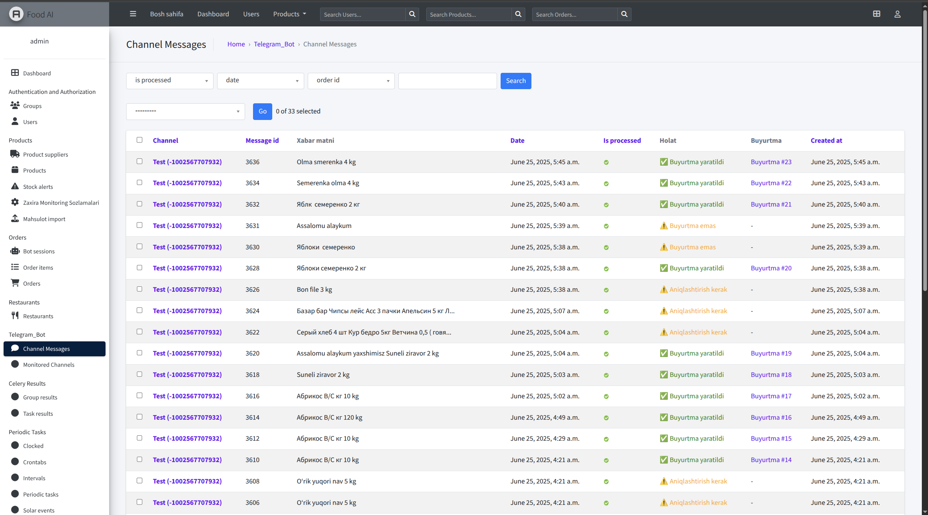The width and height of the screenshot is (928, 515).
Task: Click the Restaurants utensils icon
Action: click(15, 316)
